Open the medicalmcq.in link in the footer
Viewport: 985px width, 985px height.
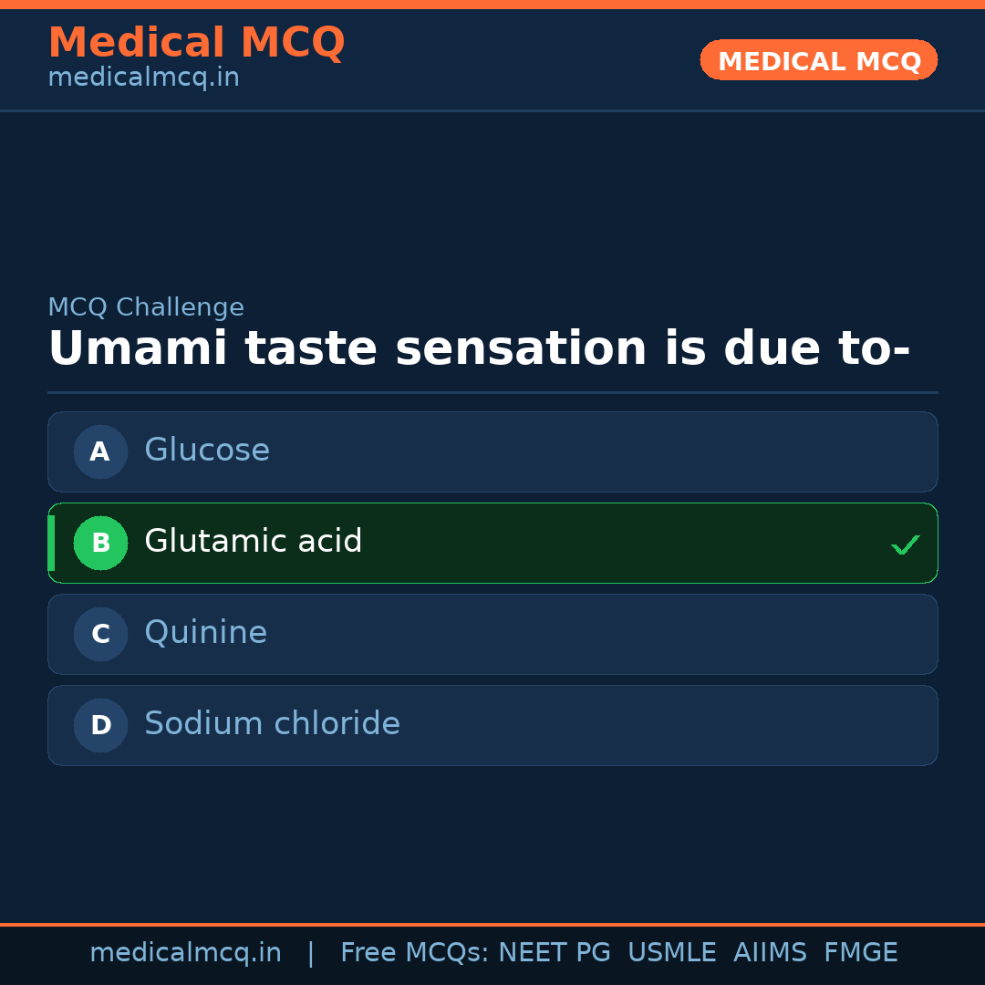(x=185, y=953)
